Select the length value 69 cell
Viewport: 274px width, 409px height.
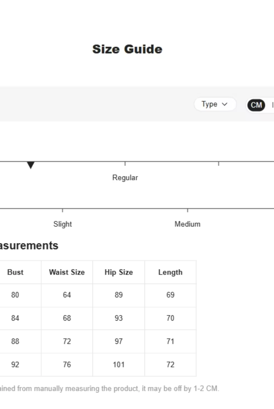click(x=170, y=295)
